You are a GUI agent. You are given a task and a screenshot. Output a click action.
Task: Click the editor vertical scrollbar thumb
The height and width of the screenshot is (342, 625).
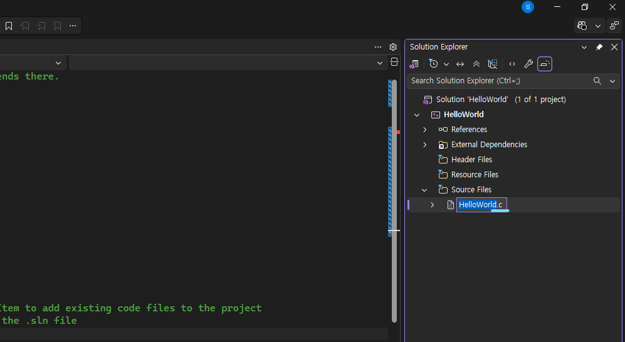(x=394, y=201)
